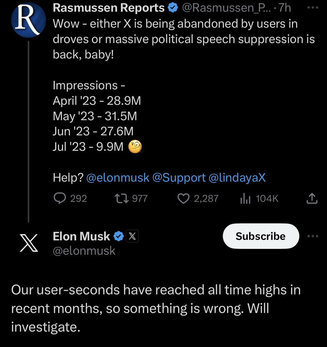Click the X affiliation badge beside Elon Musk
The height and width of the screenshot is (347, 327).
coord(132,236)
